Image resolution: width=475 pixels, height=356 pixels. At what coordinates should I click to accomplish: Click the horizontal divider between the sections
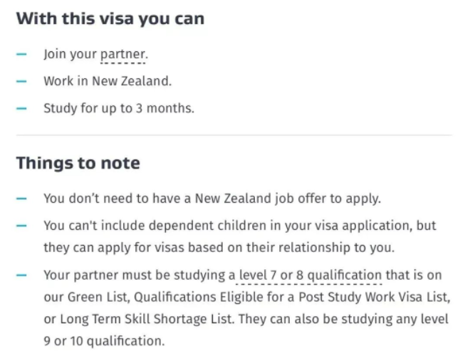[234, 135]
